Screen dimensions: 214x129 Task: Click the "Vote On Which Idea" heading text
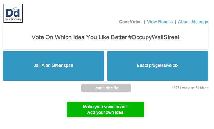click(79, 37)
